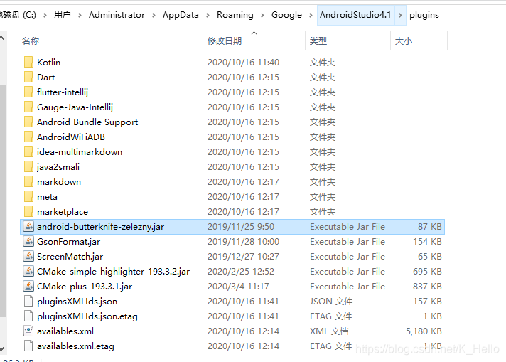This screenshot has width=506, height=362.
Task: Click the navigation pane scroll up arrow
Action: point(2,38)
